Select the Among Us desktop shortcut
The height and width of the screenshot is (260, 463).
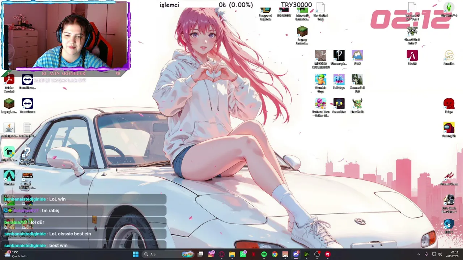(449, 130)
